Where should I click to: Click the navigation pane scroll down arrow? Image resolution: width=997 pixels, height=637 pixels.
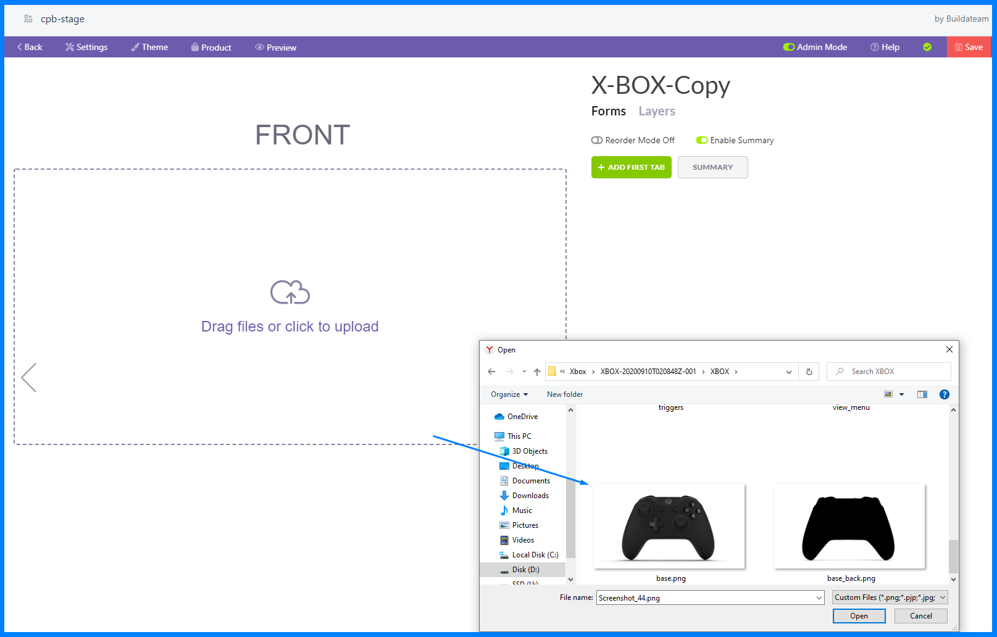570,579
